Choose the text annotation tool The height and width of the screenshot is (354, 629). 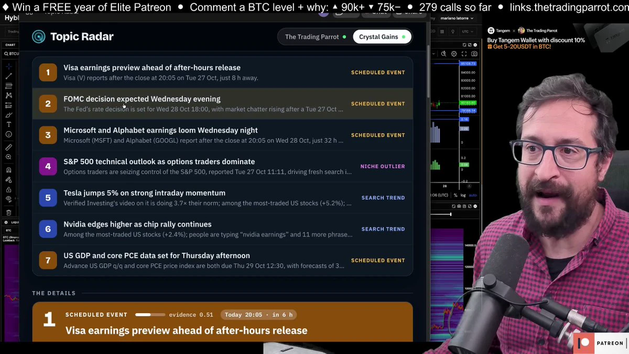pos(8,124)
